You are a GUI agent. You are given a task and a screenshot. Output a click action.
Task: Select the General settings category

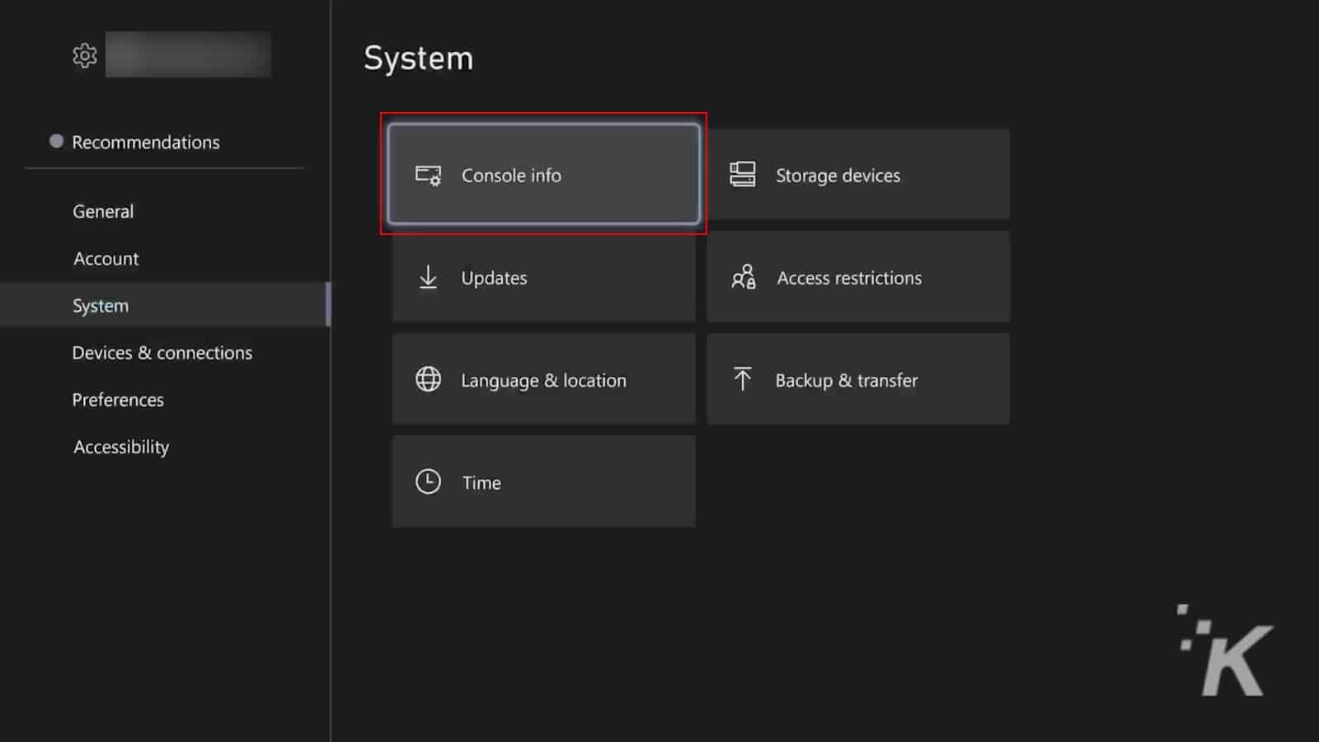pyautogui.click(x=103, y=211)
